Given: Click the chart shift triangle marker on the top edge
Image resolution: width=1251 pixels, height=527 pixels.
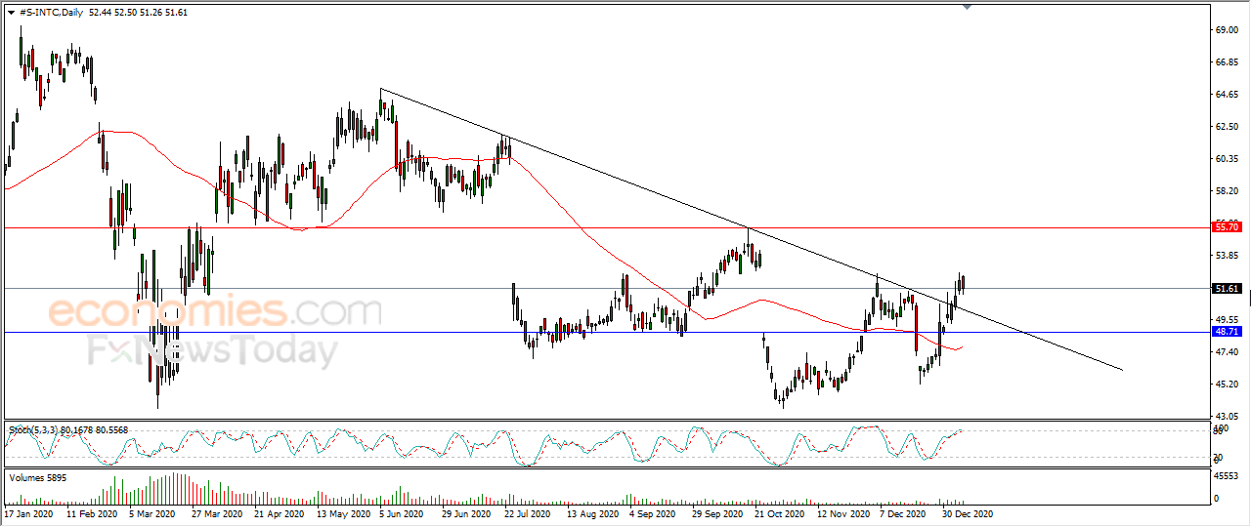Looking at the screenshot, I should point(967,6).
